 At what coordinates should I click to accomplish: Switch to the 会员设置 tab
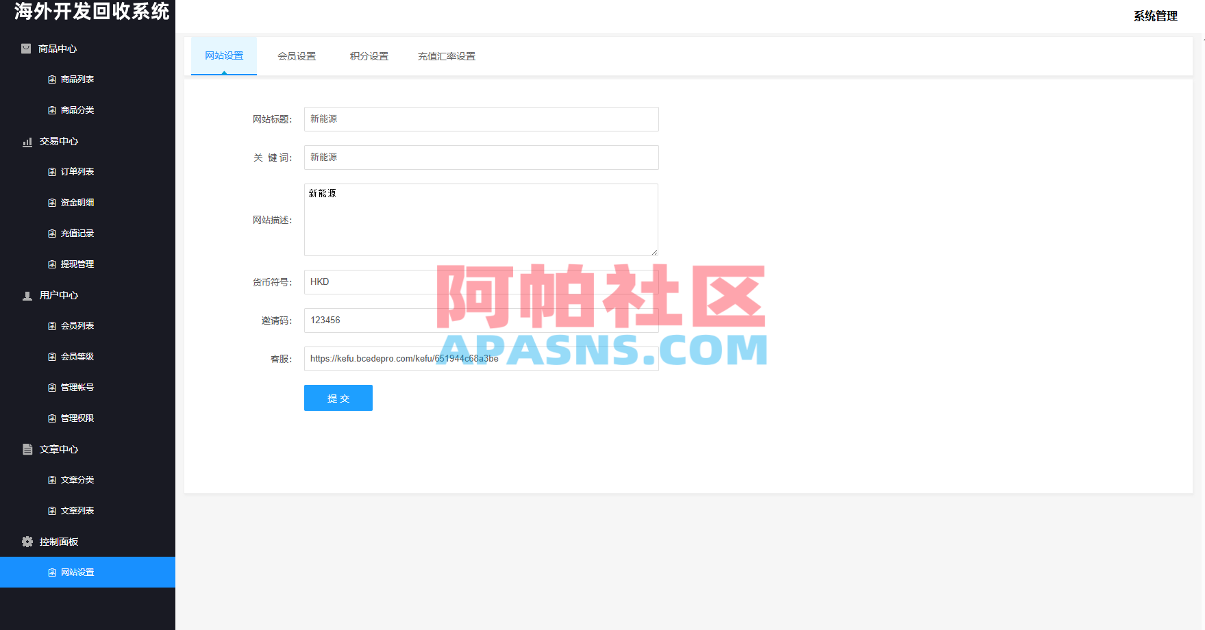(x=297, y=56)
